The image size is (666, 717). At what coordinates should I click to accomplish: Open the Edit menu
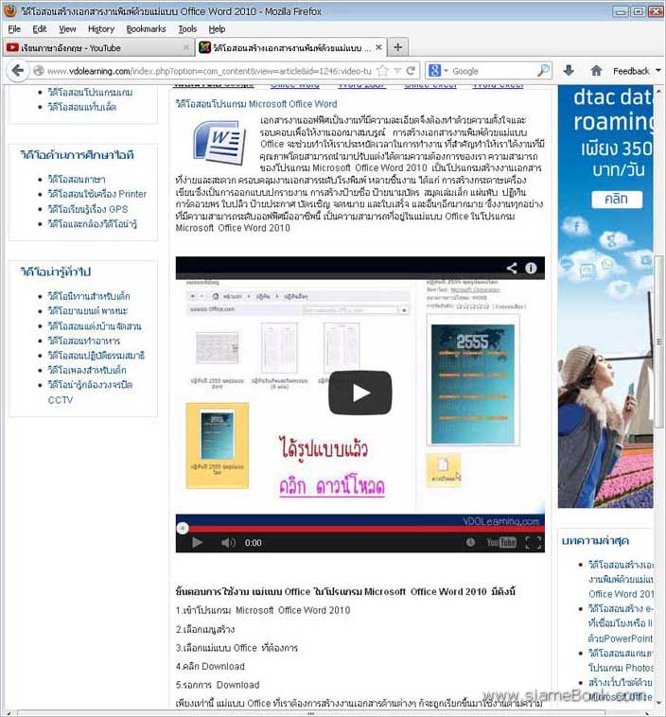[x=40, y=28]
